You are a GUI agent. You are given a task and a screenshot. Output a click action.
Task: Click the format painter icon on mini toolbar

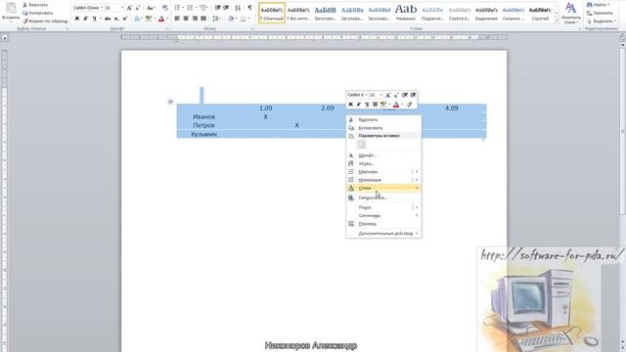coord(409,105)
